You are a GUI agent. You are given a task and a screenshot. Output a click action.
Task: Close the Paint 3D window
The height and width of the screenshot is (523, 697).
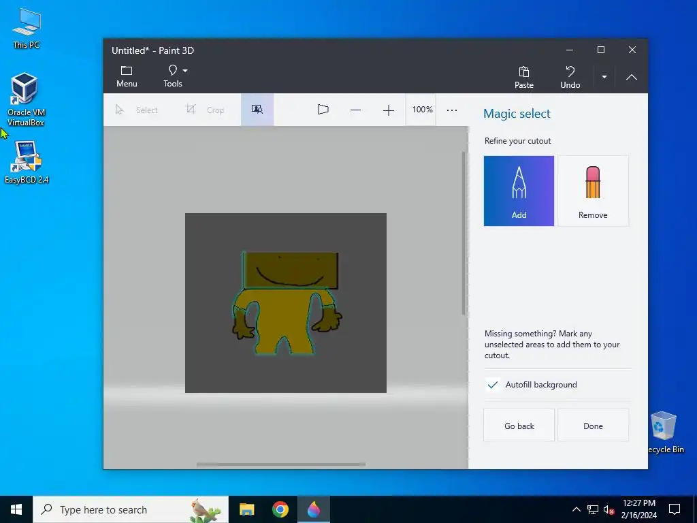point(632,50)
